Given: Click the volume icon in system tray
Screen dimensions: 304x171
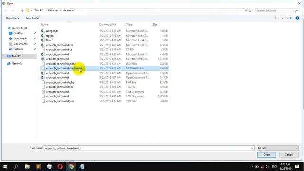Looking at the screenshot, I should pyautogui.click(x=267, y=167).
